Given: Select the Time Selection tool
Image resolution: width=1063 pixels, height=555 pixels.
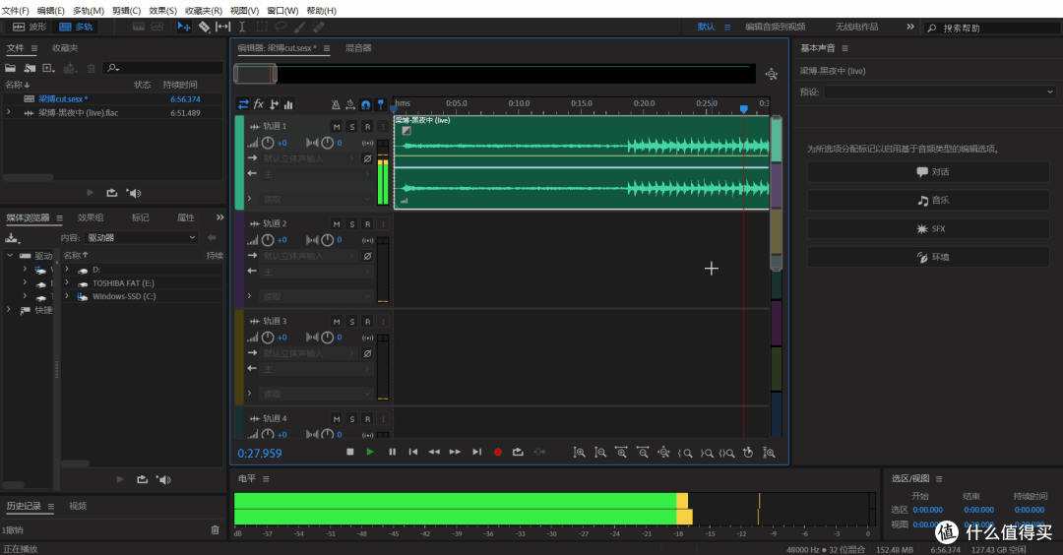Looking at the screenshot, I should tap(242, 28).
